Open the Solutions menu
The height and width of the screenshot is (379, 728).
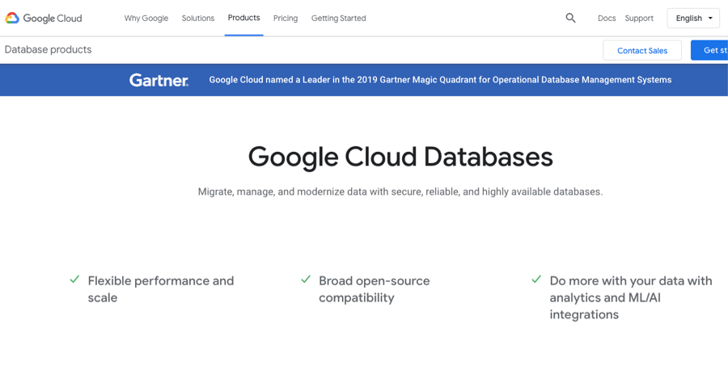pos(198,18)
